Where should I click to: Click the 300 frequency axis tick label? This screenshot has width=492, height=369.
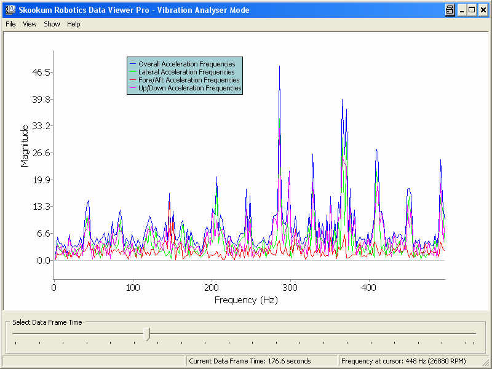[290, 288]
